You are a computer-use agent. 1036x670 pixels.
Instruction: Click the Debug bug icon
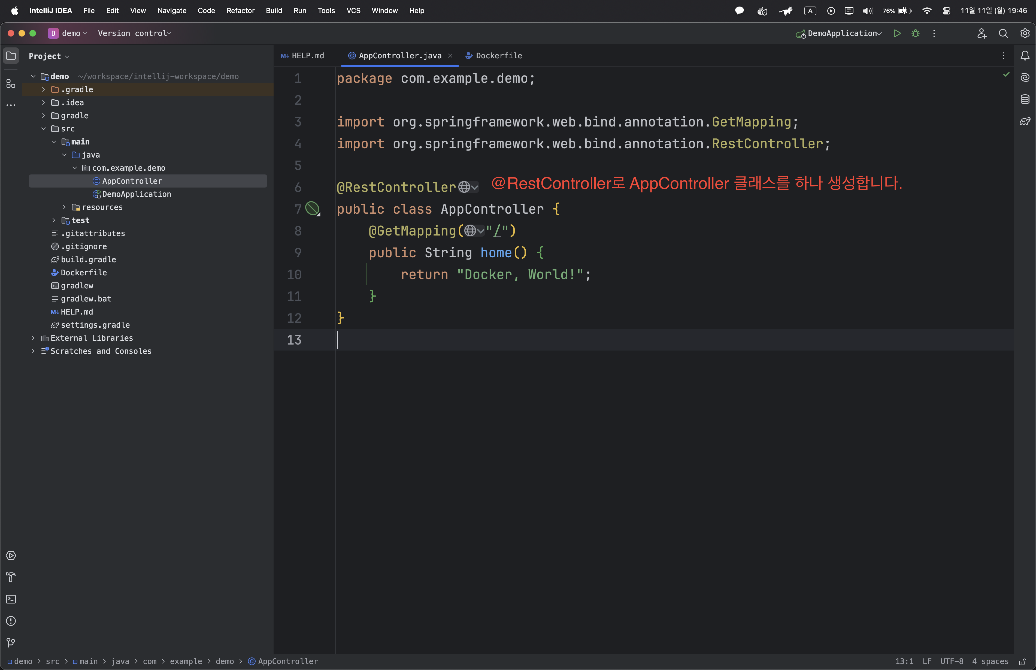click(x=916, y=34)
